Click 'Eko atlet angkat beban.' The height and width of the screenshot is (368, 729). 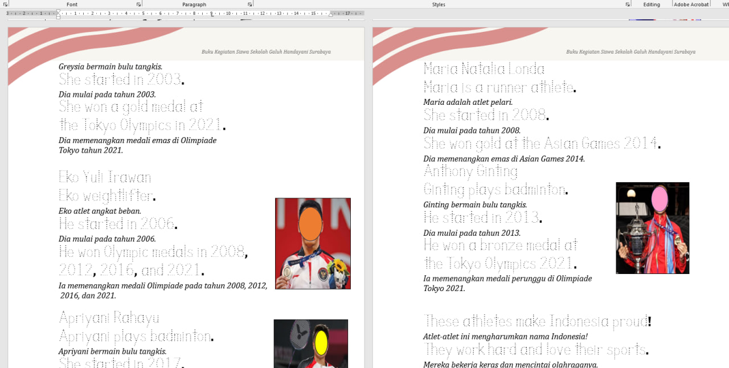(x=100, y=211)
